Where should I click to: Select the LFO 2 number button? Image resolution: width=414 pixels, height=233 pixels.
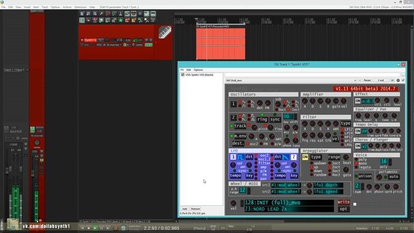point(293,157)
